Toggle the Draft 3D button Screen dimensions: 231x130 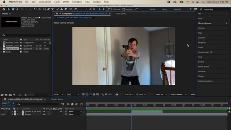coord(141,95)
